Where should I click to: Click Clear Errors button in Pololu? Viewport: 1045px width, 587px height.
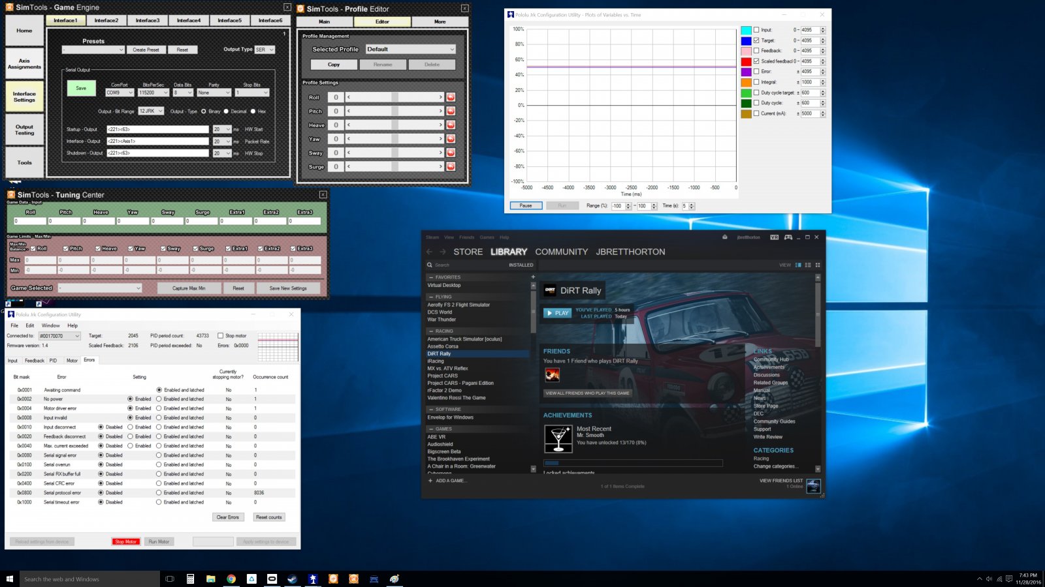pos(228,517)
